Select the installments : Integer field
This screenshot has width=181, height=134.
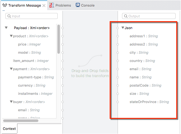tap(35, 94)
